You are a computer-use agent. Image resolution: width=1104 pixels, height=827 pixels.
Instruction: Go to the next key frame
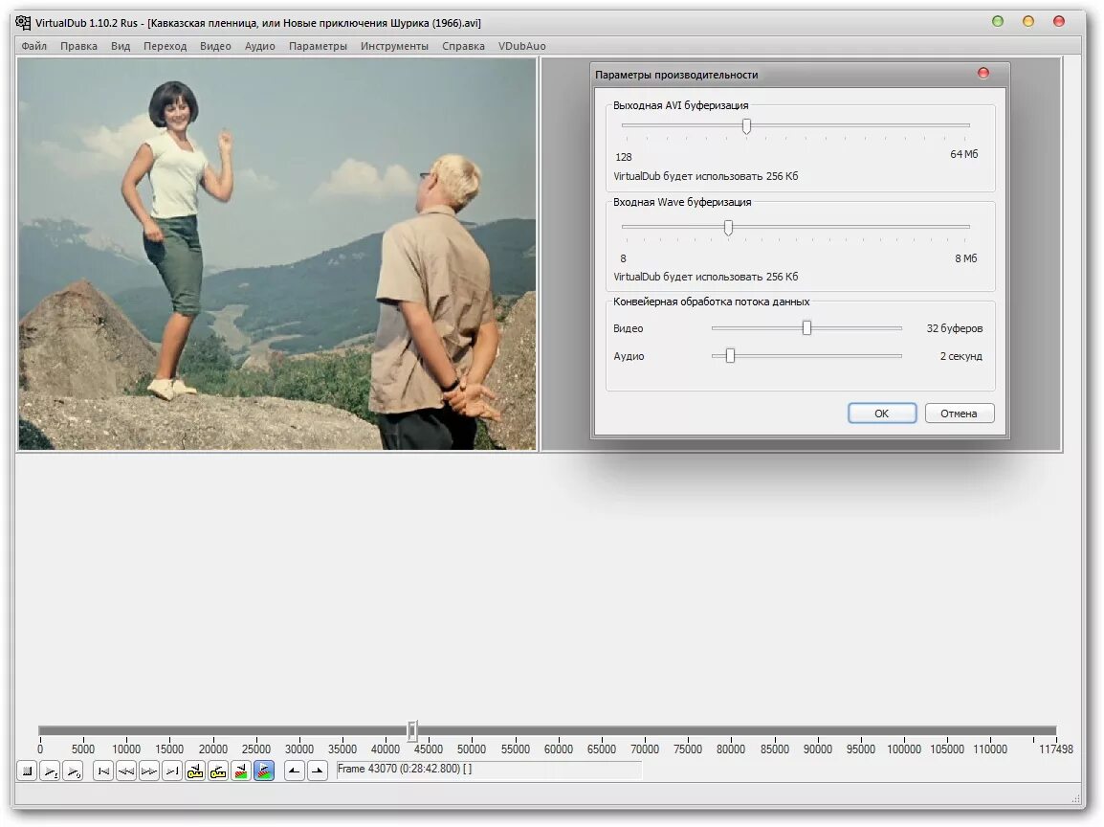pos(218,771)
